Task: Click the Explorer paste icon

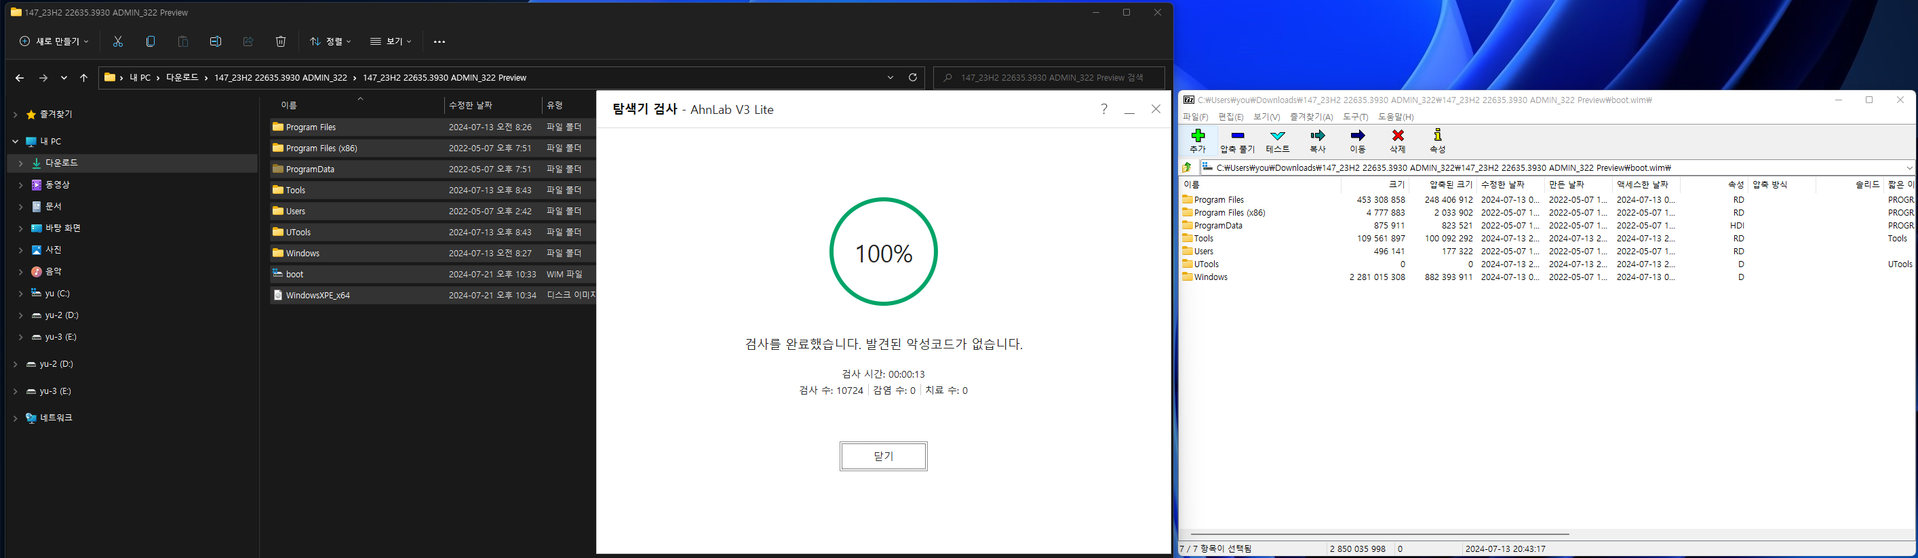Action: pos(183,41)
